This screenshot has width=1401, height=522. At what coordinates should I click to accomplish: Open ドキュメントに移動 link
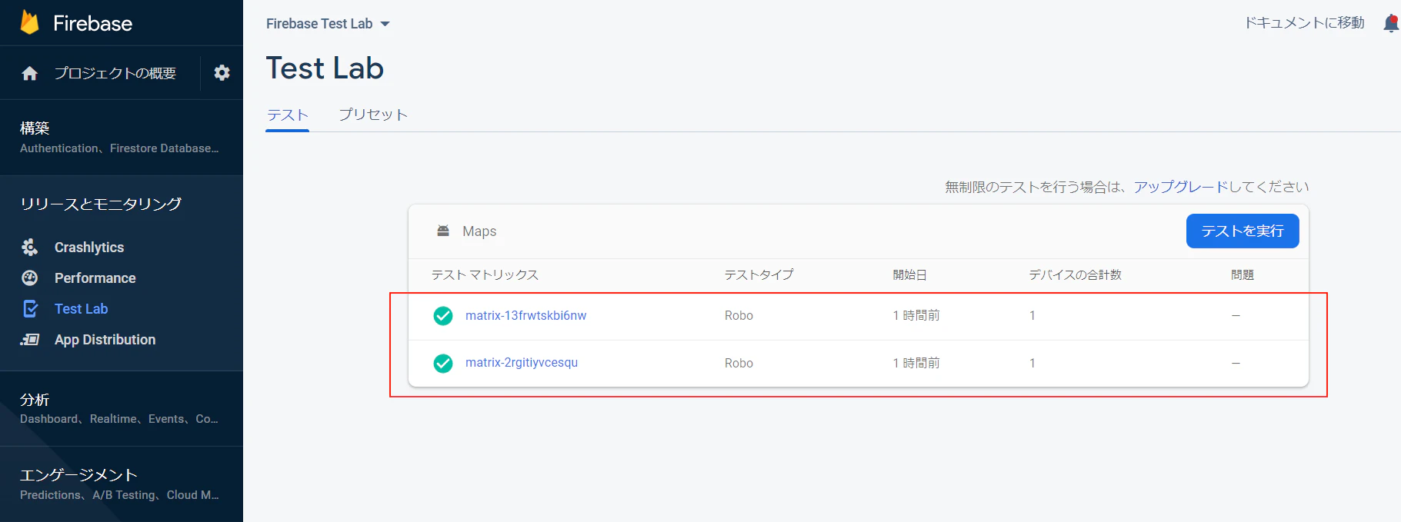pyautogui.click(x=1305, y=23)
